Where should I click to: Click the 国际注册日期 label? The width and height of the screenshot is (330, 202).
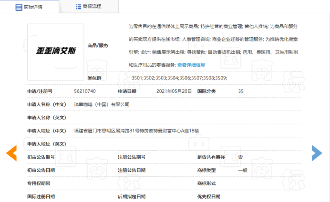pyautogui.click(x=41, y=197)
